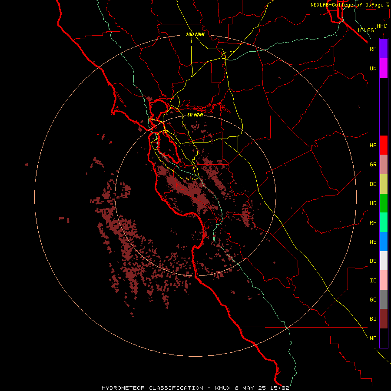The width and height of the screenshot is (391, 391).
Task: Click the HA legend label
Action: pos(373,146)
